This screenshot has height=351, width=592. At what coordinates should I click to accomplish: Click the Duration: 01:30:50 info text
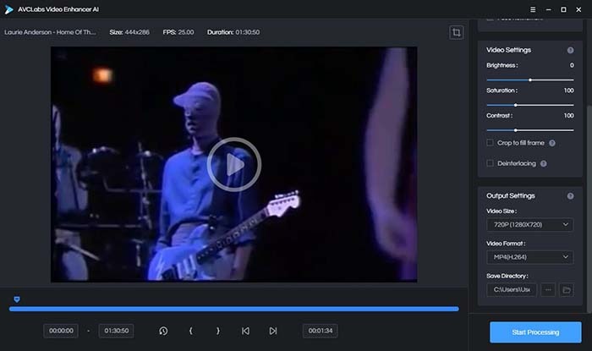coord(233,32)
